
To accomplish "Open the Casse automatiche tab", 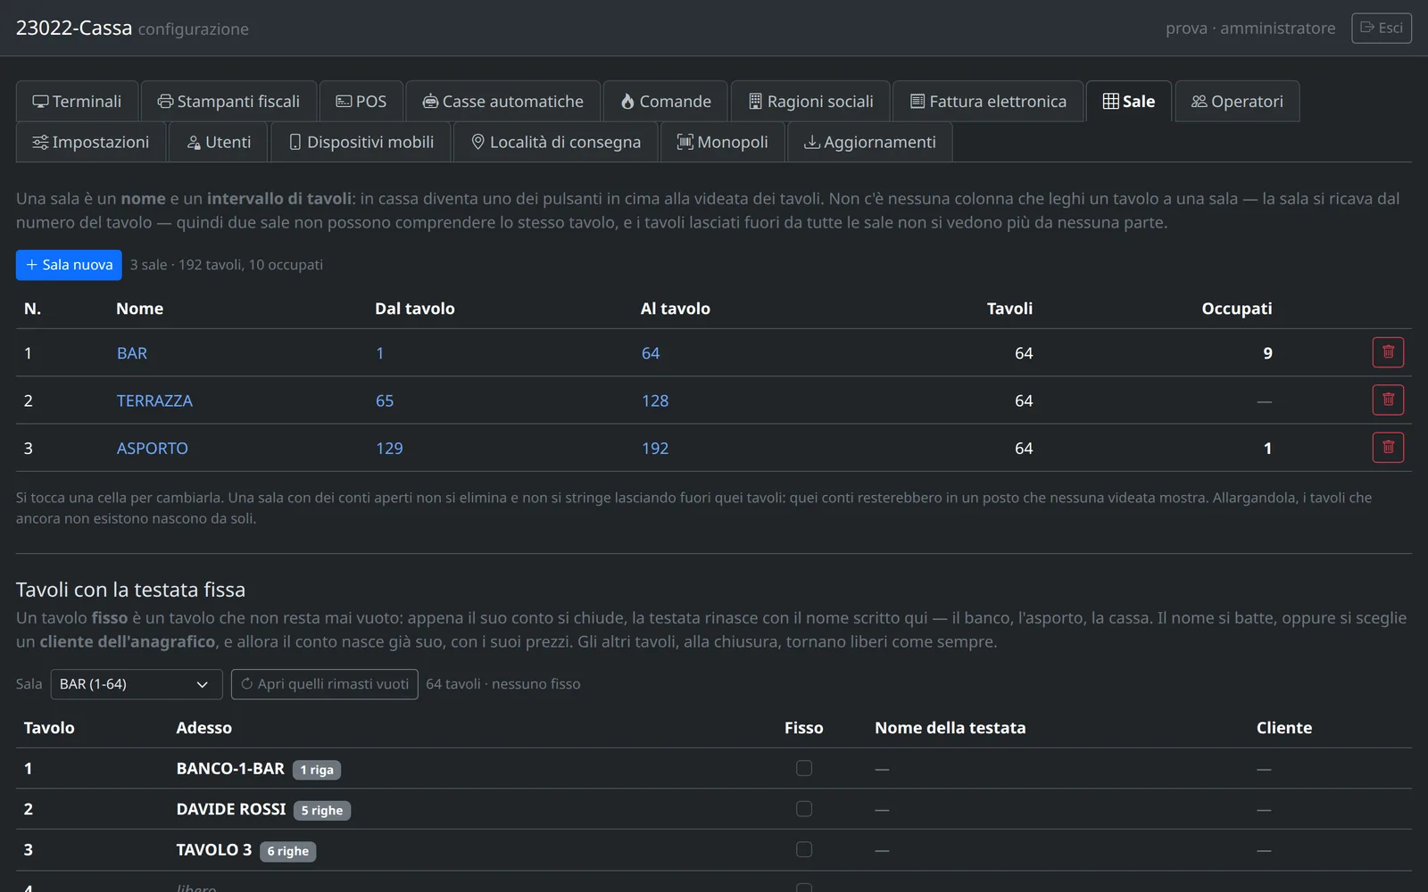I will click(503, 101).
